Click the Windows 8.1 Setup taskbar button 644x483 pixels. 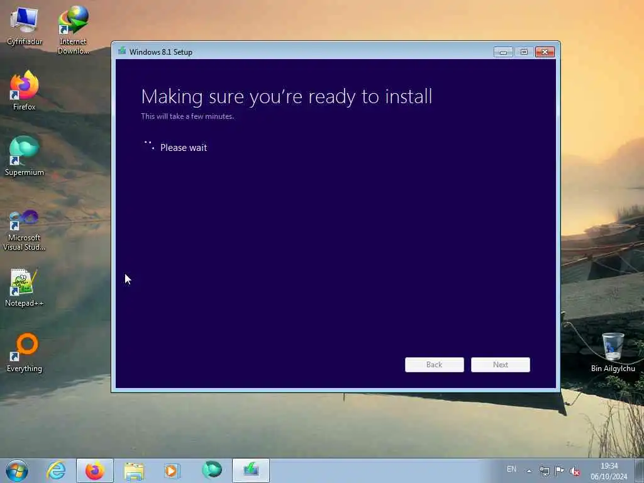[251, 470]
